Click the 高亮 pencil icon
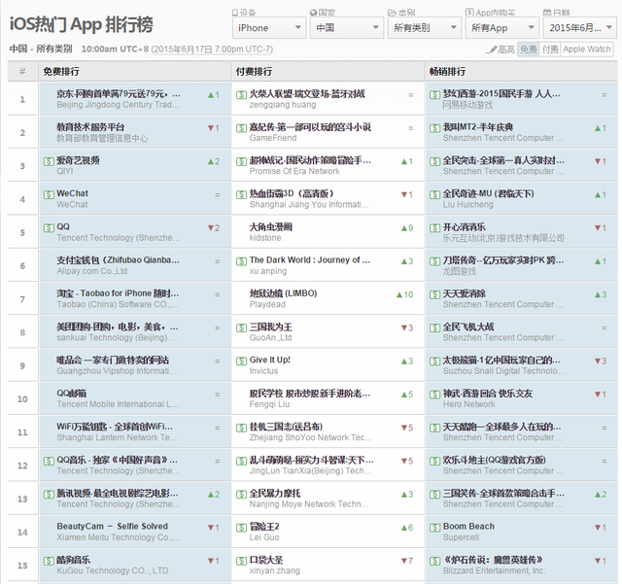The width and height of the screenshot is (622, 584). (493, 50)
